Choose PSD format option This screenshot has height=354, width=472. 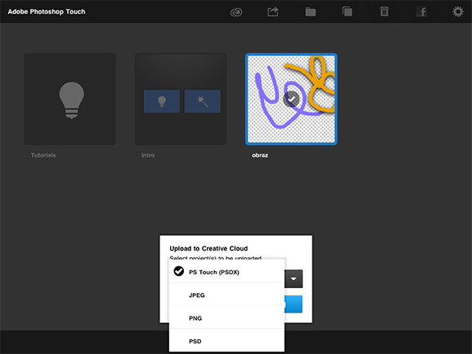coord(227,341)
